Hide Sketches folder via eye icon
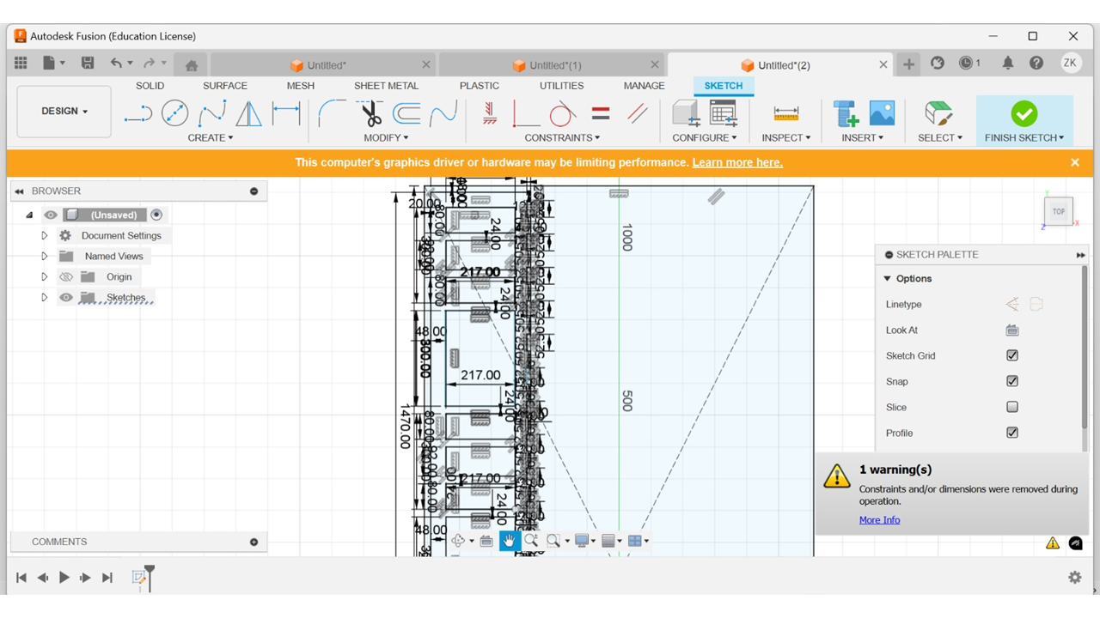This screenshot has height=618, width=1100. (66, 298)
